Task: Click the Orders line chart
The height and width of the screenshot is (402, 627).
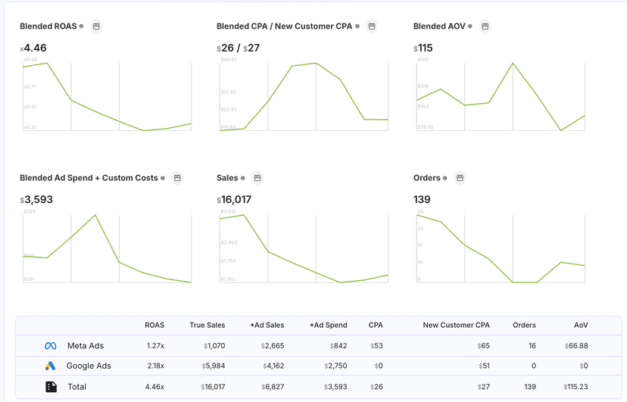Action: tap(501, 248)
